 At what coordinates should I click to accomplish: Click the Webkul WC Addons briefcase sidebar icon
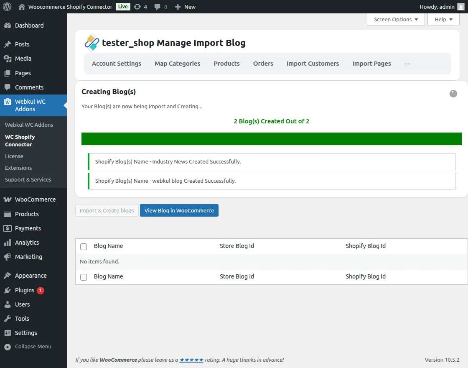pyautogui.click(x=8, y=102)
